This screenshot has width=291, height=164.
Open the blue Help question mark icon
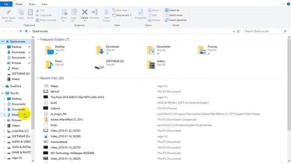tap(289, 4)
